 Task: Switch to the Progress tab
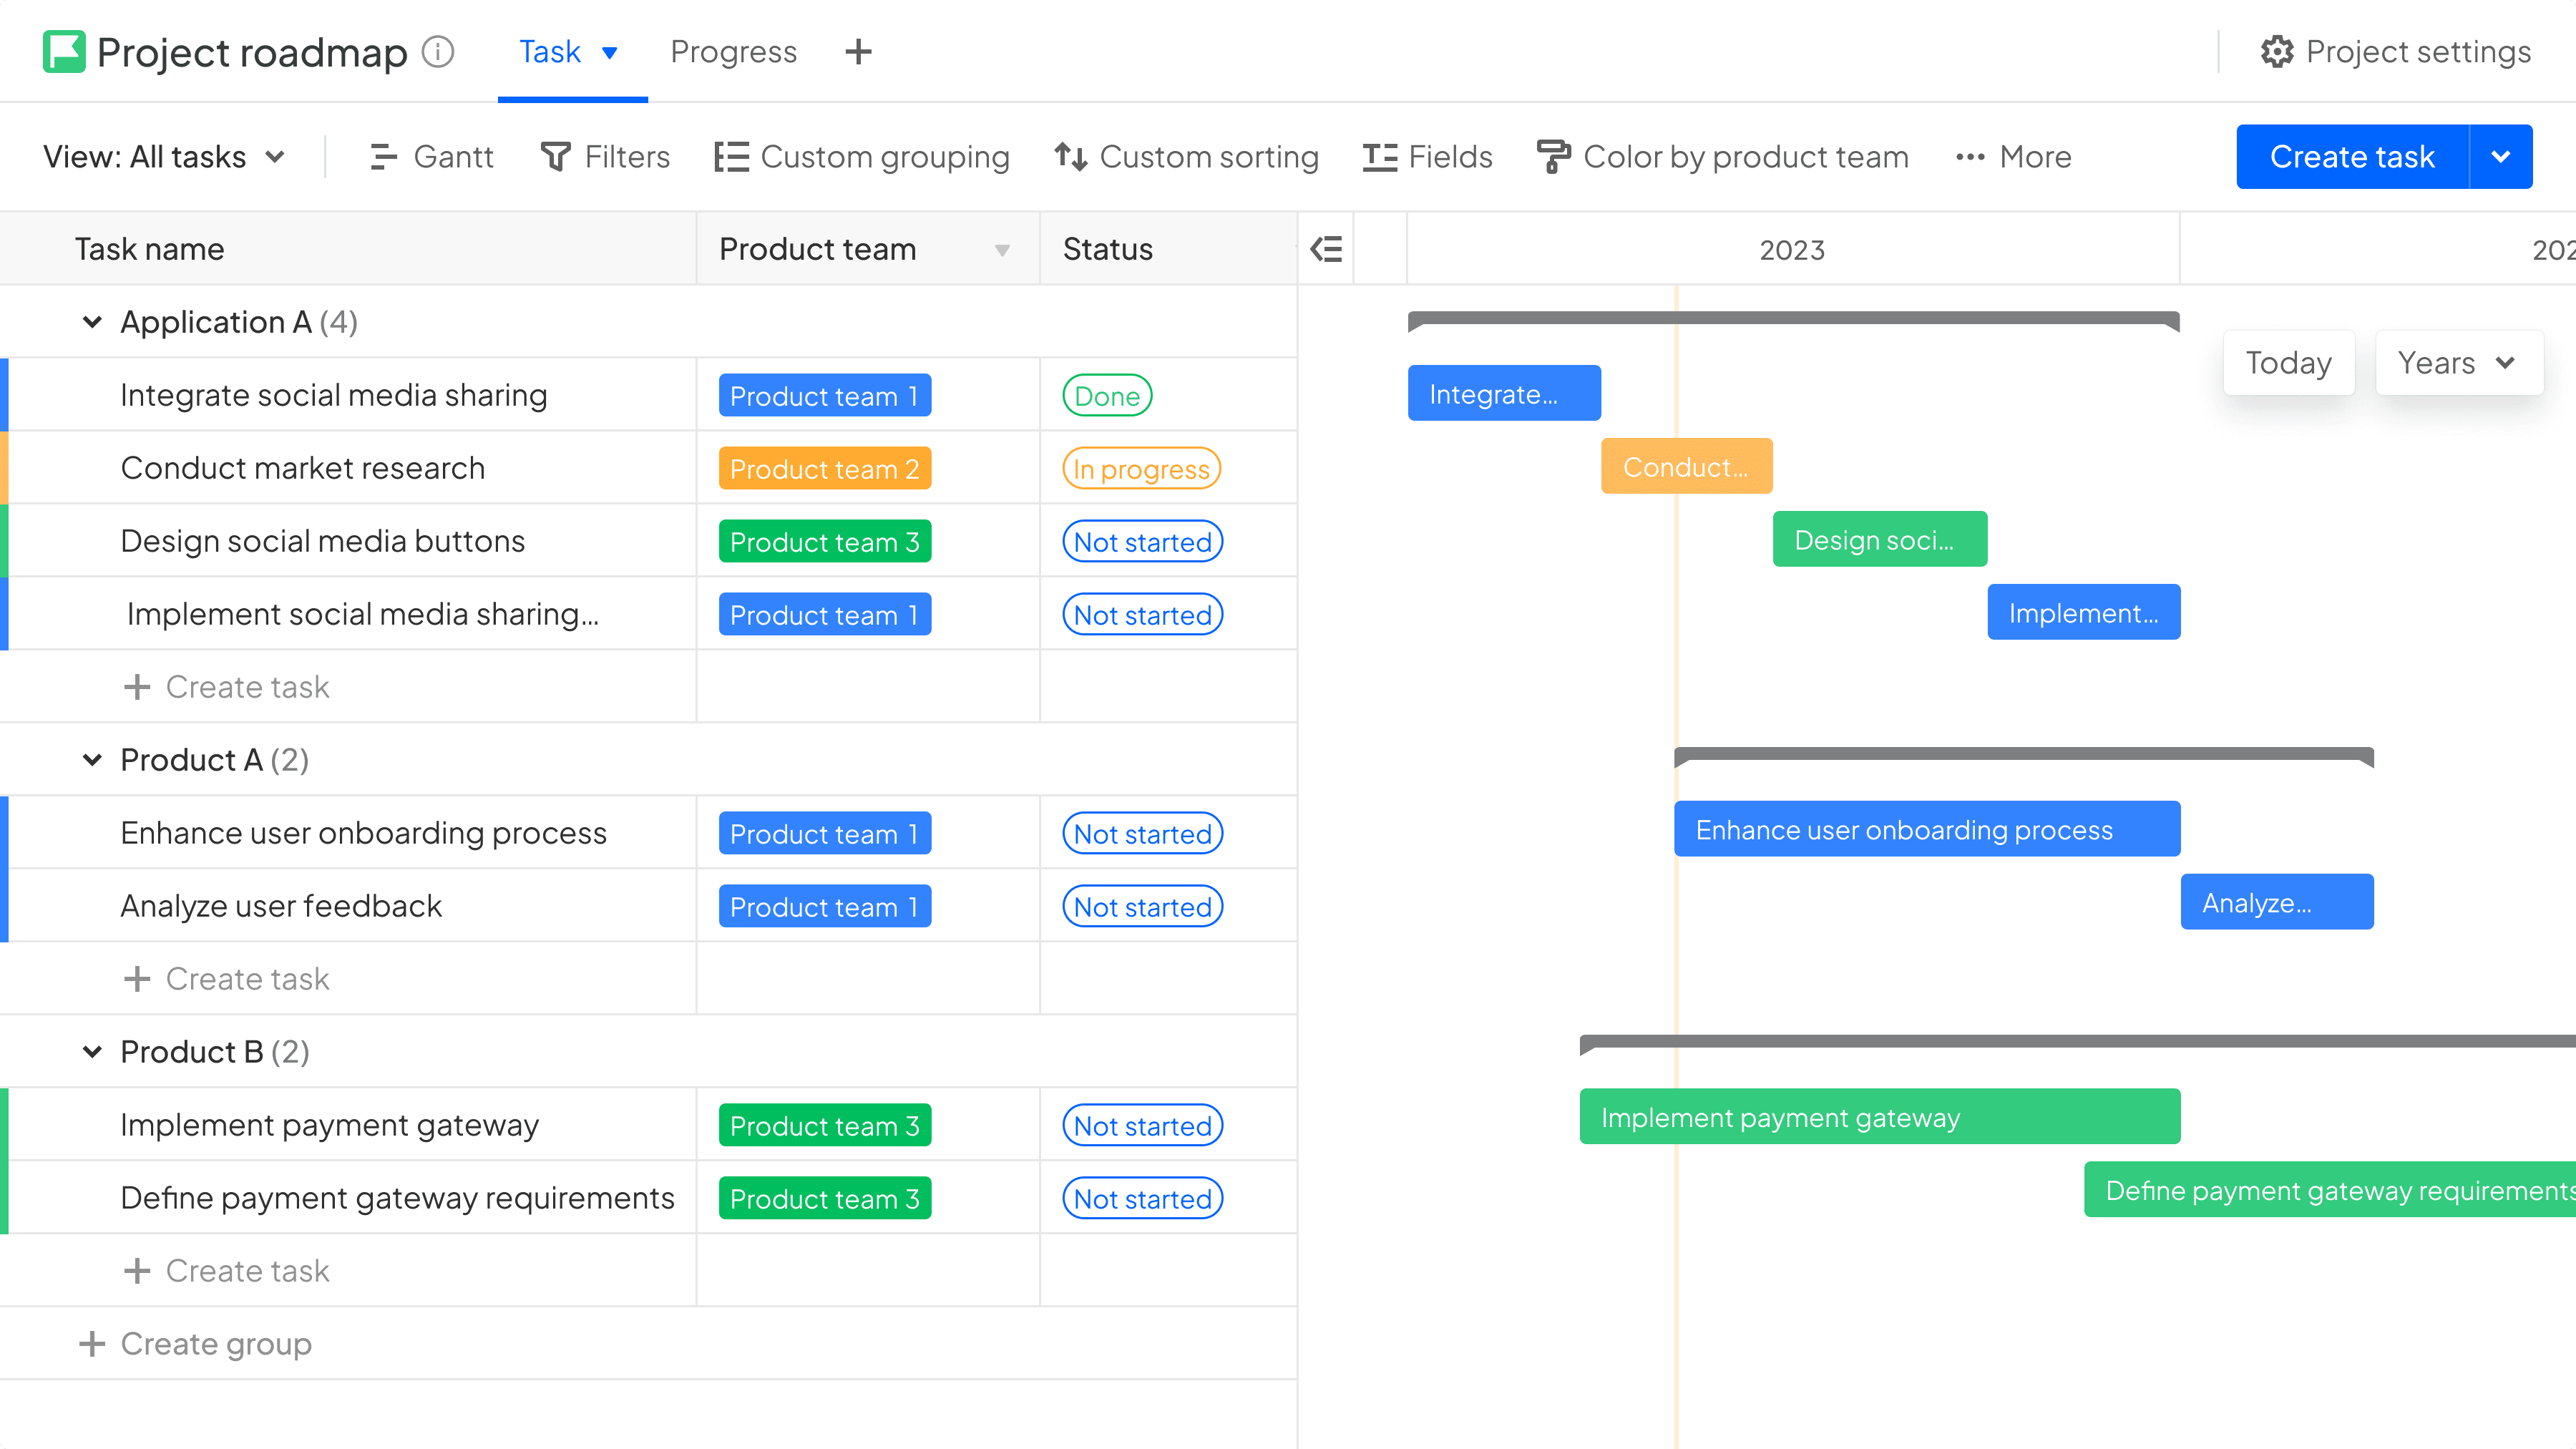tap(733, 52)
